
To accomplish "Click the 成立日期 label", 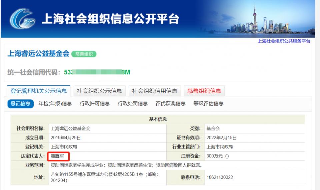I will 35,138.
